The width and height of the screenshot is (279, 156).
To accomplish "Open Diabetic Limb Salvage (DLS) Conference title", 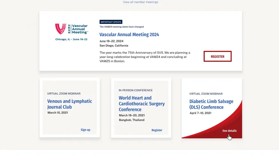I will pos(211,104).
